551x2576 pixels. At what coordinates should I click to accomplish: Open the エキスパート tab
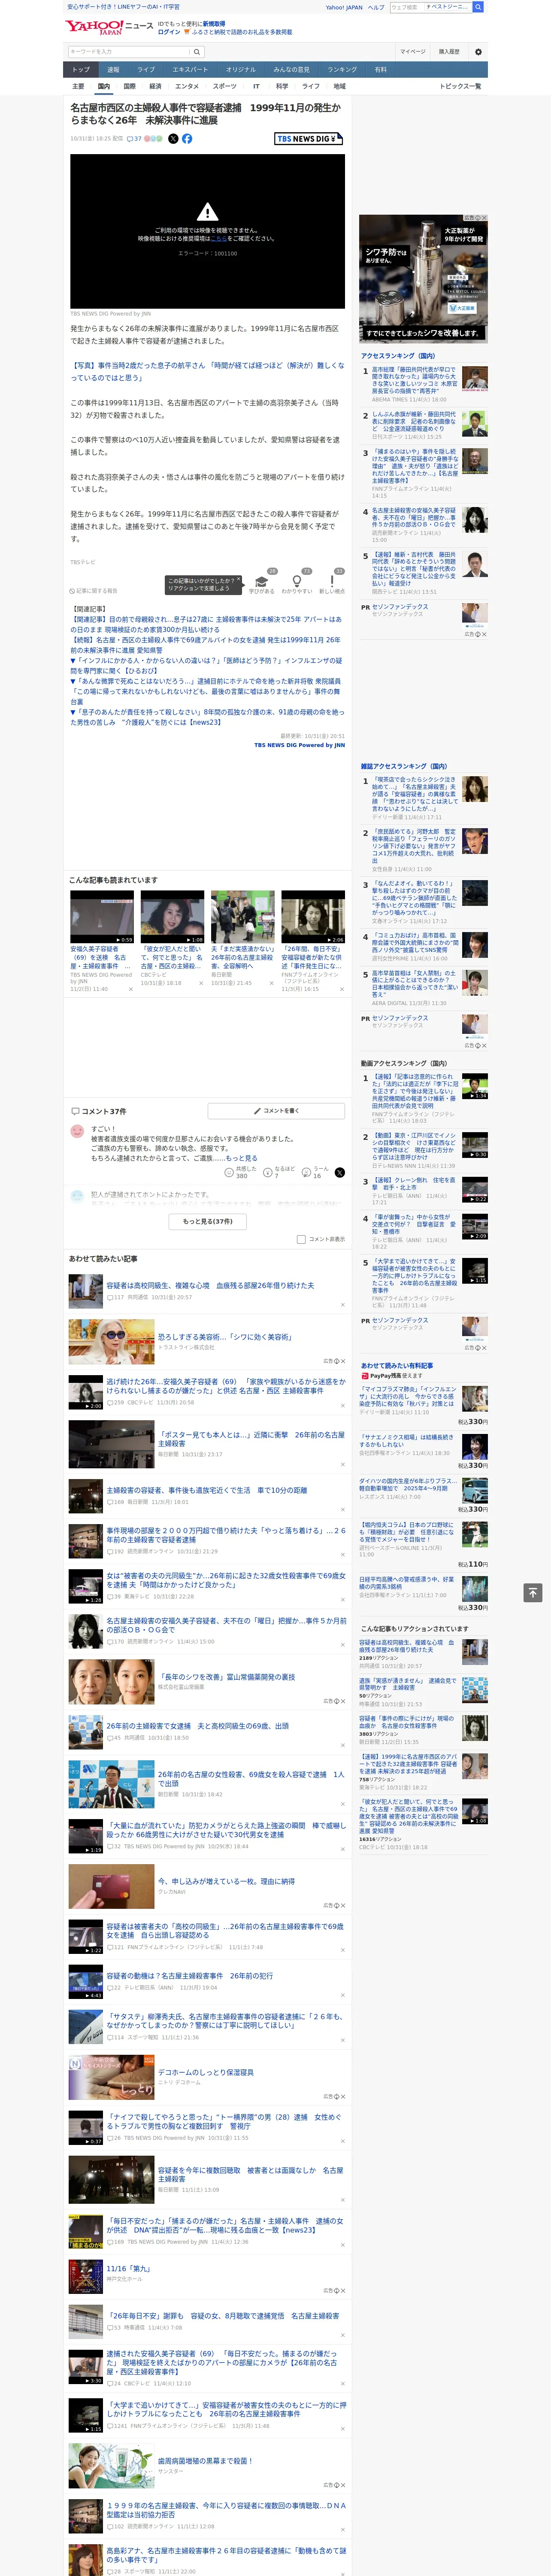point(190,70)
